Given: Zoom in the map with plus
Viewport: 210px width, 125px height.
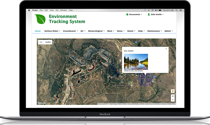Looking at the screenshot, I should click(173, 96).
